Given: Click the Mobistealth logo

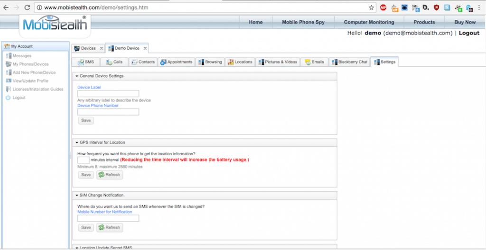Looking at the screenshot, I should coord(55,24).
